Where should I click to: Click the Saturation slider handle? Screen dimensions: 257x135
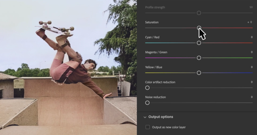click(199, 28)
